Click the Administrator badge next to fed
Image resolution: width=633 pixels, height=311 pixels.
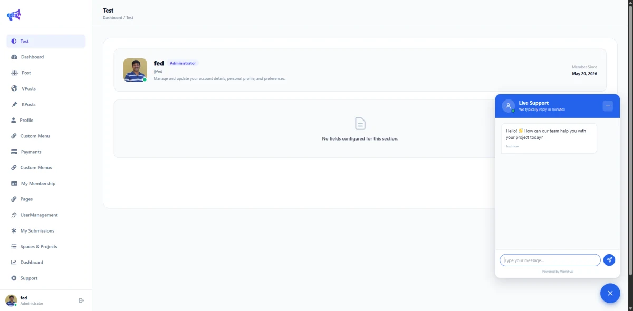pos(183,63)
